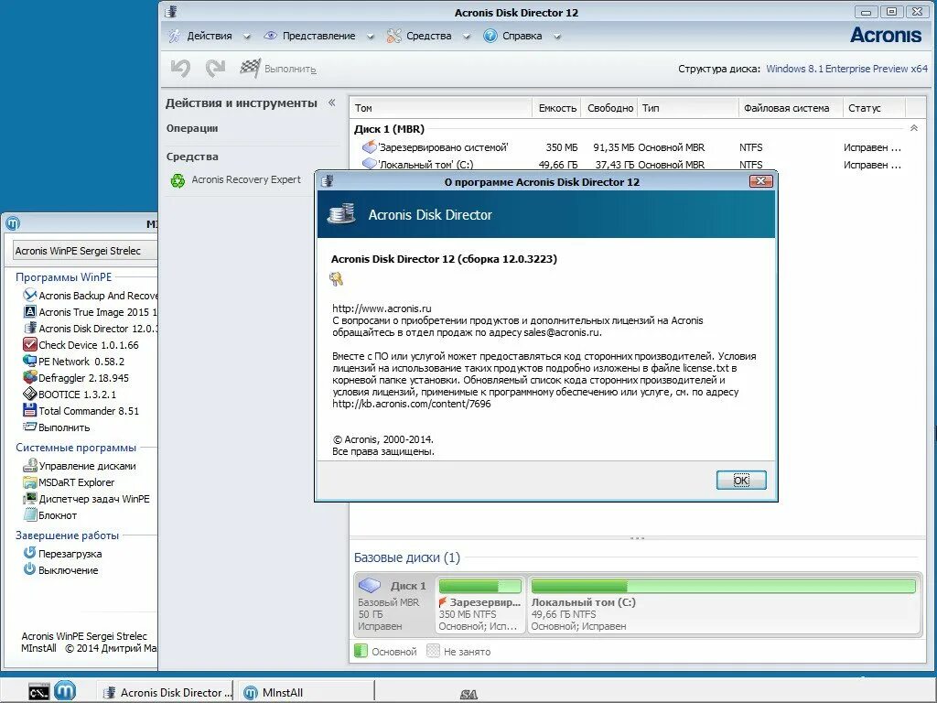This screenshot has height=703, width=937.
Task: Launch Acronis Disk Director 12.0 from MInstAll
Action: (x=90, y=329)
